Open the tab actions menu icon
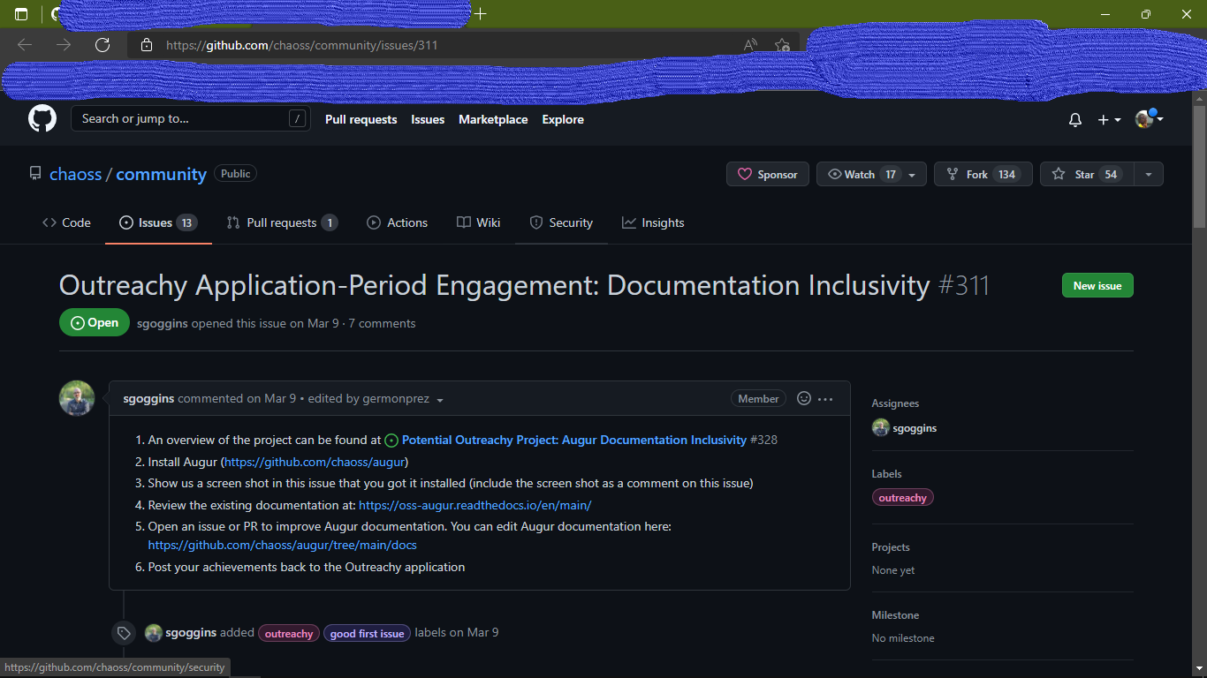1207x678 pixels. [21, 14]
